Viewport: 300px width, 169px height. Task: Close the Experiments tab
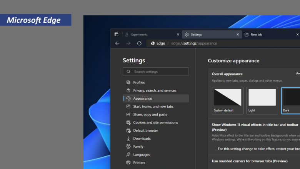tap(178, 34)
